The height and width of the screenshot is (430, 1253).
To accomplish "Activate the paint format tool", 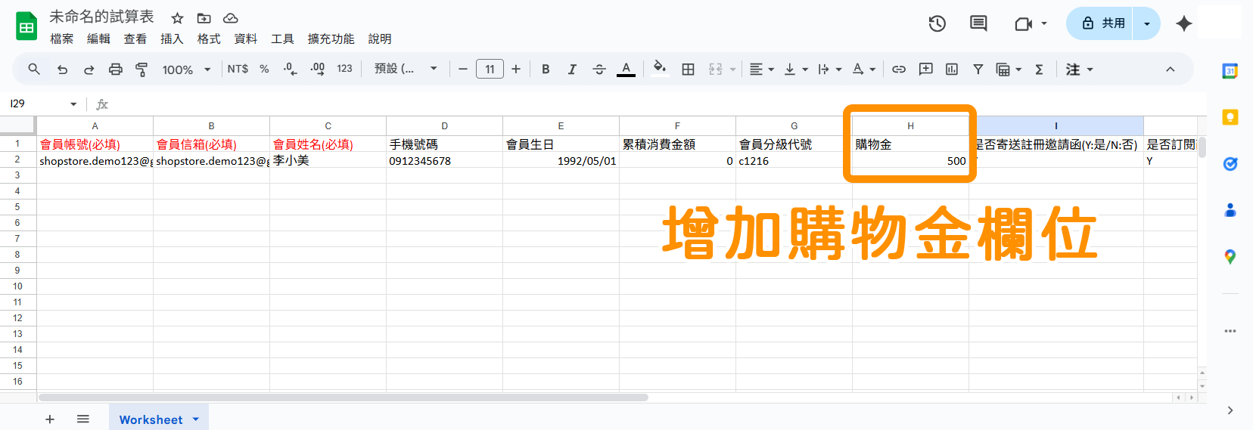I will click(141, 70).
